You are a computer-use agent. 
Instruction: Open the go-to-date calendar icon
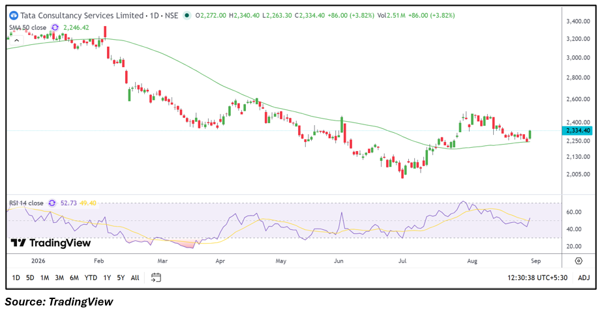[156, 277]
